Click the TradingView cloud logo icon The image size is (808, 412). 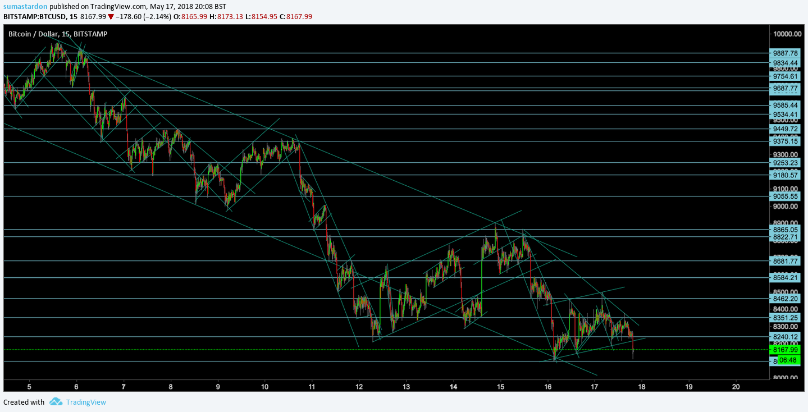coord(56,402)
